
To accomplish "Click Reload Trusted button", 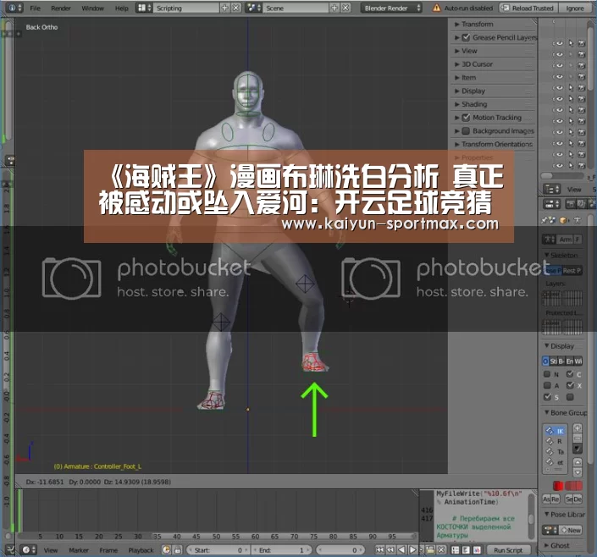I will [528, 8].
